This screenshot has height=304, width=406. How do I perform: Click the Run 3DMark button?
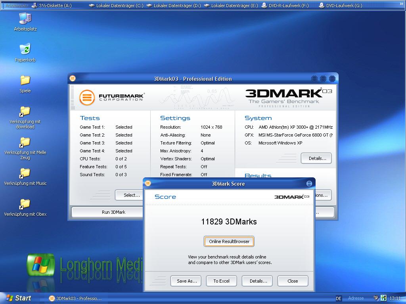tap(108, 212)
